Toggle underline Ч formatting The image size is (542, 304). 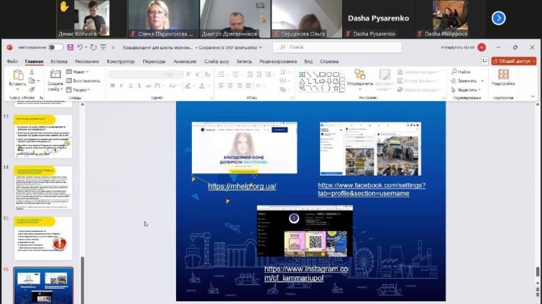[x=130, y=85]
